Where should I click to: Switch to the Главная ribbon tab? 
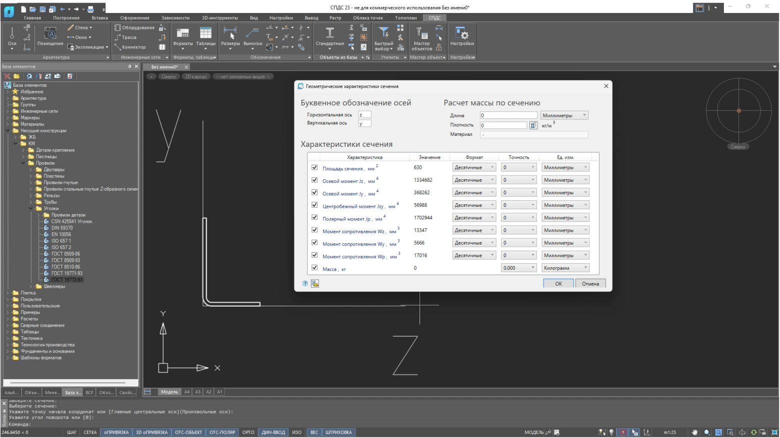(x=32, y=18)
